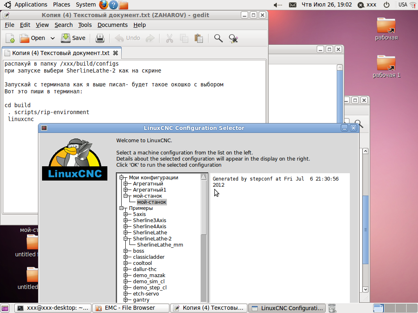Click the Redo arrow icon in gedit

(x=150, y=38)
